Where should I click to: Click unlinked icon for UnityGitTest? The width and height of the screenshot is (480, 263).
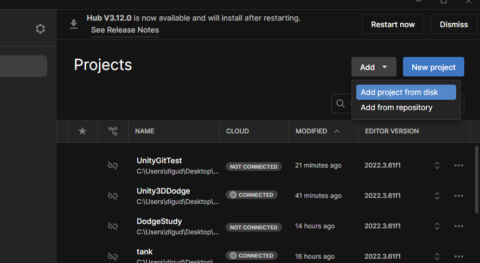click(x=113, y=165)
